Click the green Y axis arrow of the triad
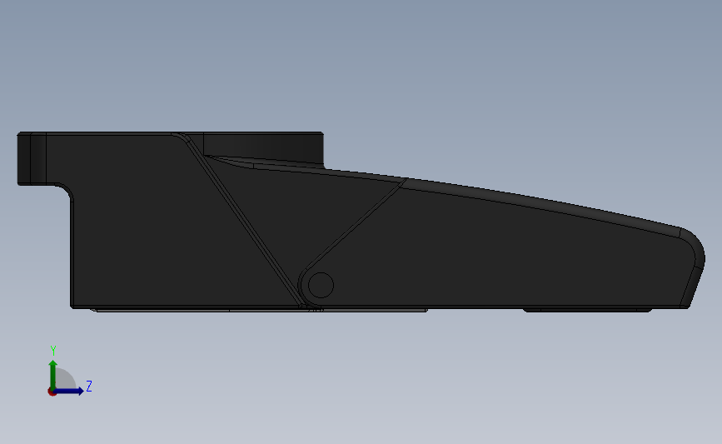The height and width of the screenshot is (444, 722). coord(53,375)
